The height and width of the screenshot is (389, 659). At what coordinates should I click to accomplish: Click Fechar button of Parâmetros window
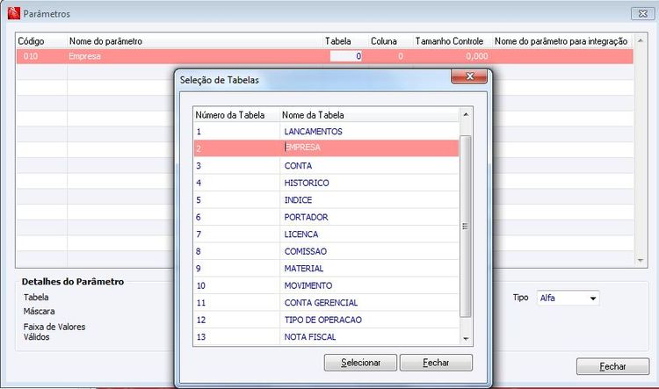click(612, 366)
